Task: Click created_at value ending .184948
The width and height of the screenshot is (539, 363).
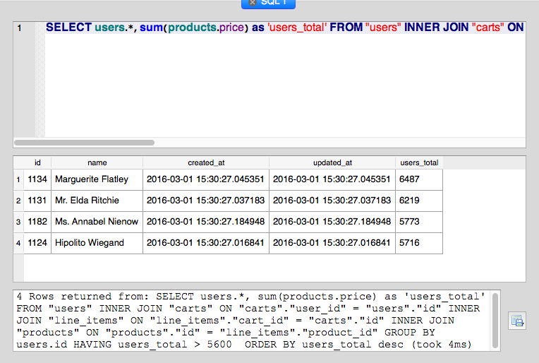Action: tap(206, 222)
